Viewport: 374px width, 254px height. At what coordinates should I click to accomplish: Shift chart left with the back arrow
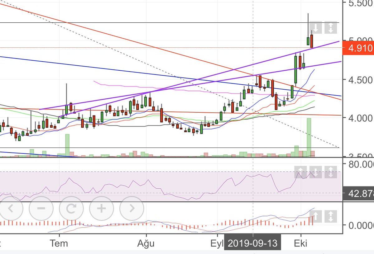tap(11, 208)
